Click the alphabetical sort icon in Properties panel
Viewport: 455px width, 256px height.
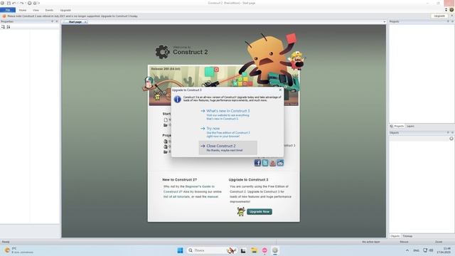point(9,27)
